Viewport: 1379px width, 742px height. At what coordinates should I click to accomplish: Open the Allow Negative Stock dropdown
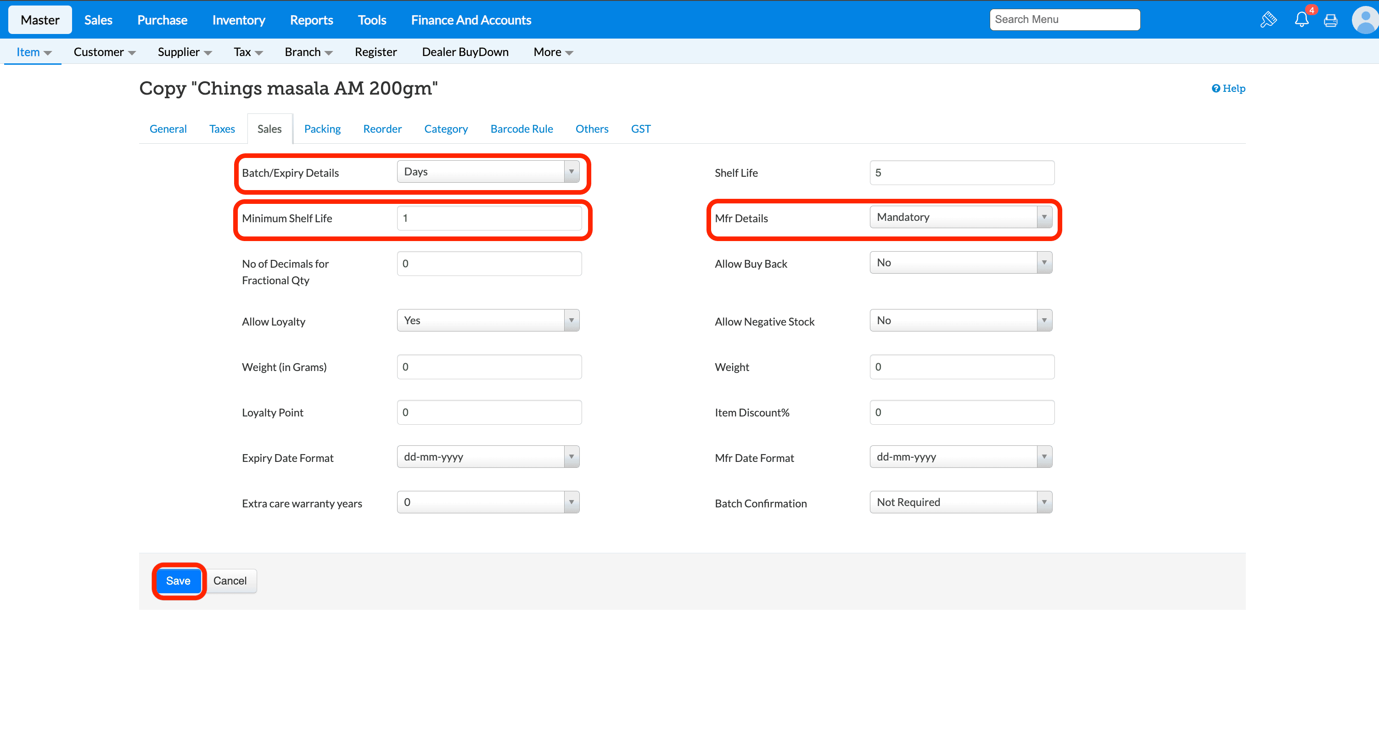[960, 320]
